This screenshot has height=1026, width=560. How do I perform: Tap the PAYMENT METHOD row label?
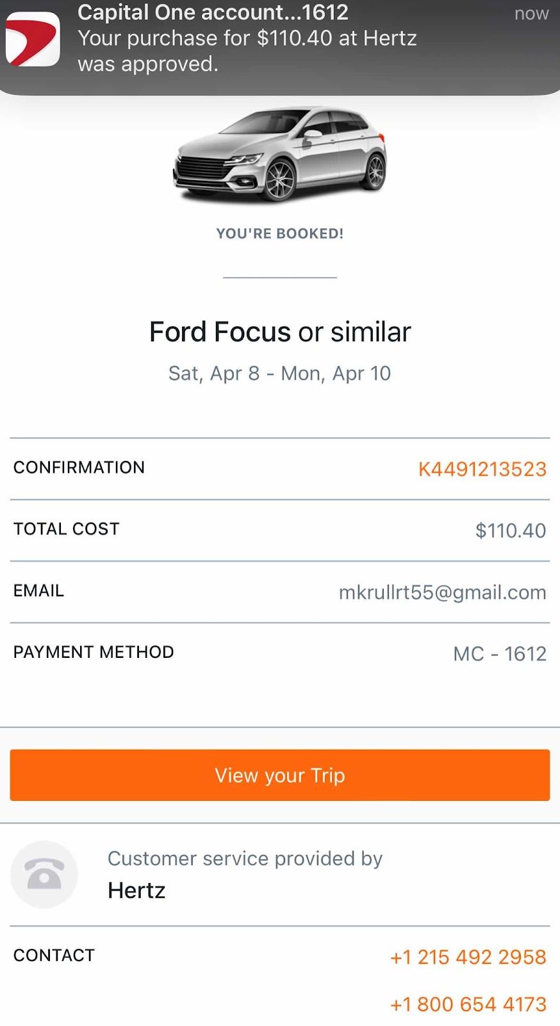point(94,652)
